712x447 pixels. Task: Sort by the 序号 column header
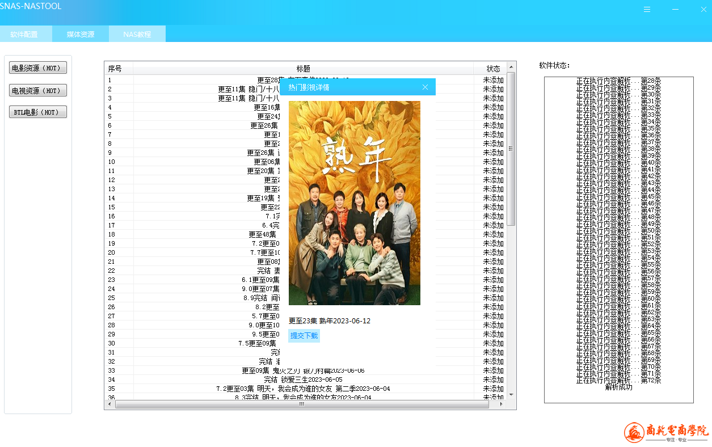click(x=119, y=69)
